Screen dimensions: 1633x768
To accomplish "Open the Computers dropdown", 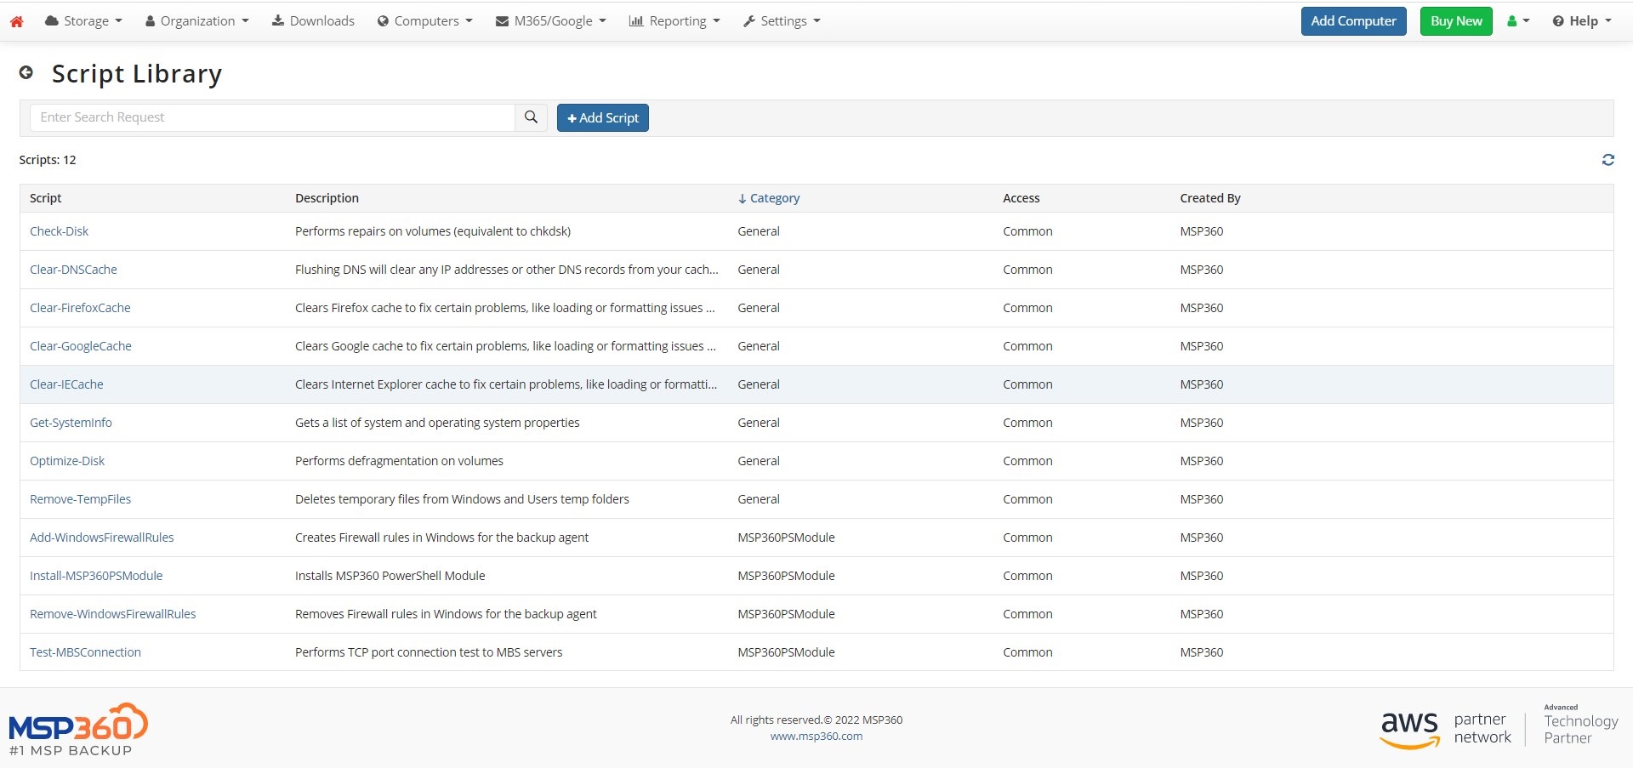I will tap(424, 21).
